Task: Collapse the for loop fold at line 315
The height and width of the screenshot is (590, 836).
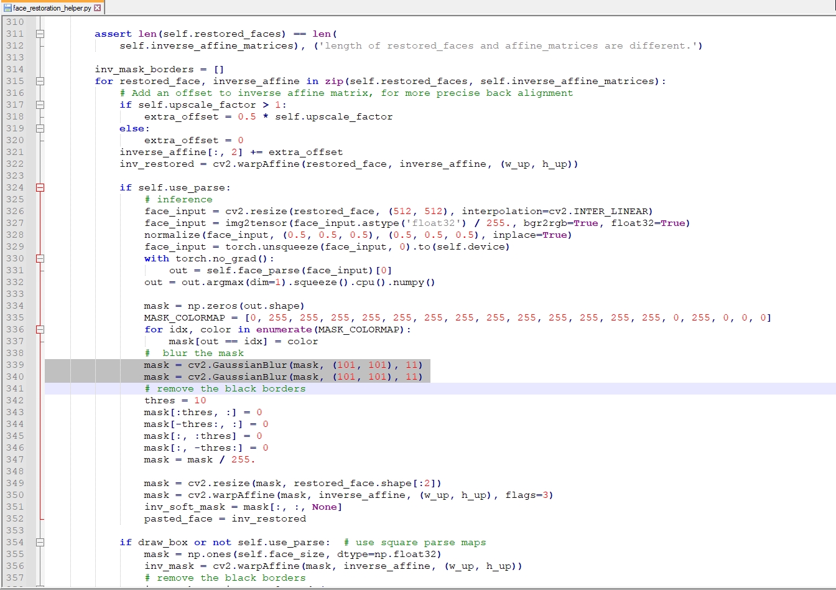Action: point(40,82)
